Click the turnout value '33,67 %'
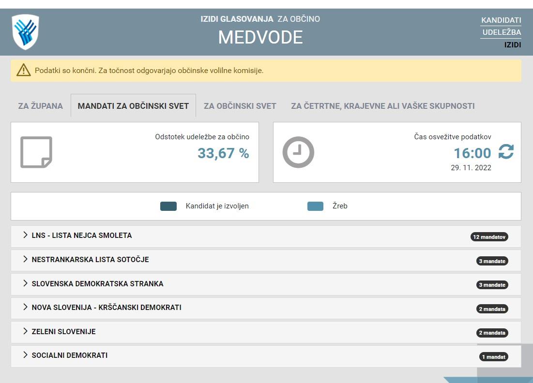The width and height of the screenshot is (533, 383). pos(223,153)
